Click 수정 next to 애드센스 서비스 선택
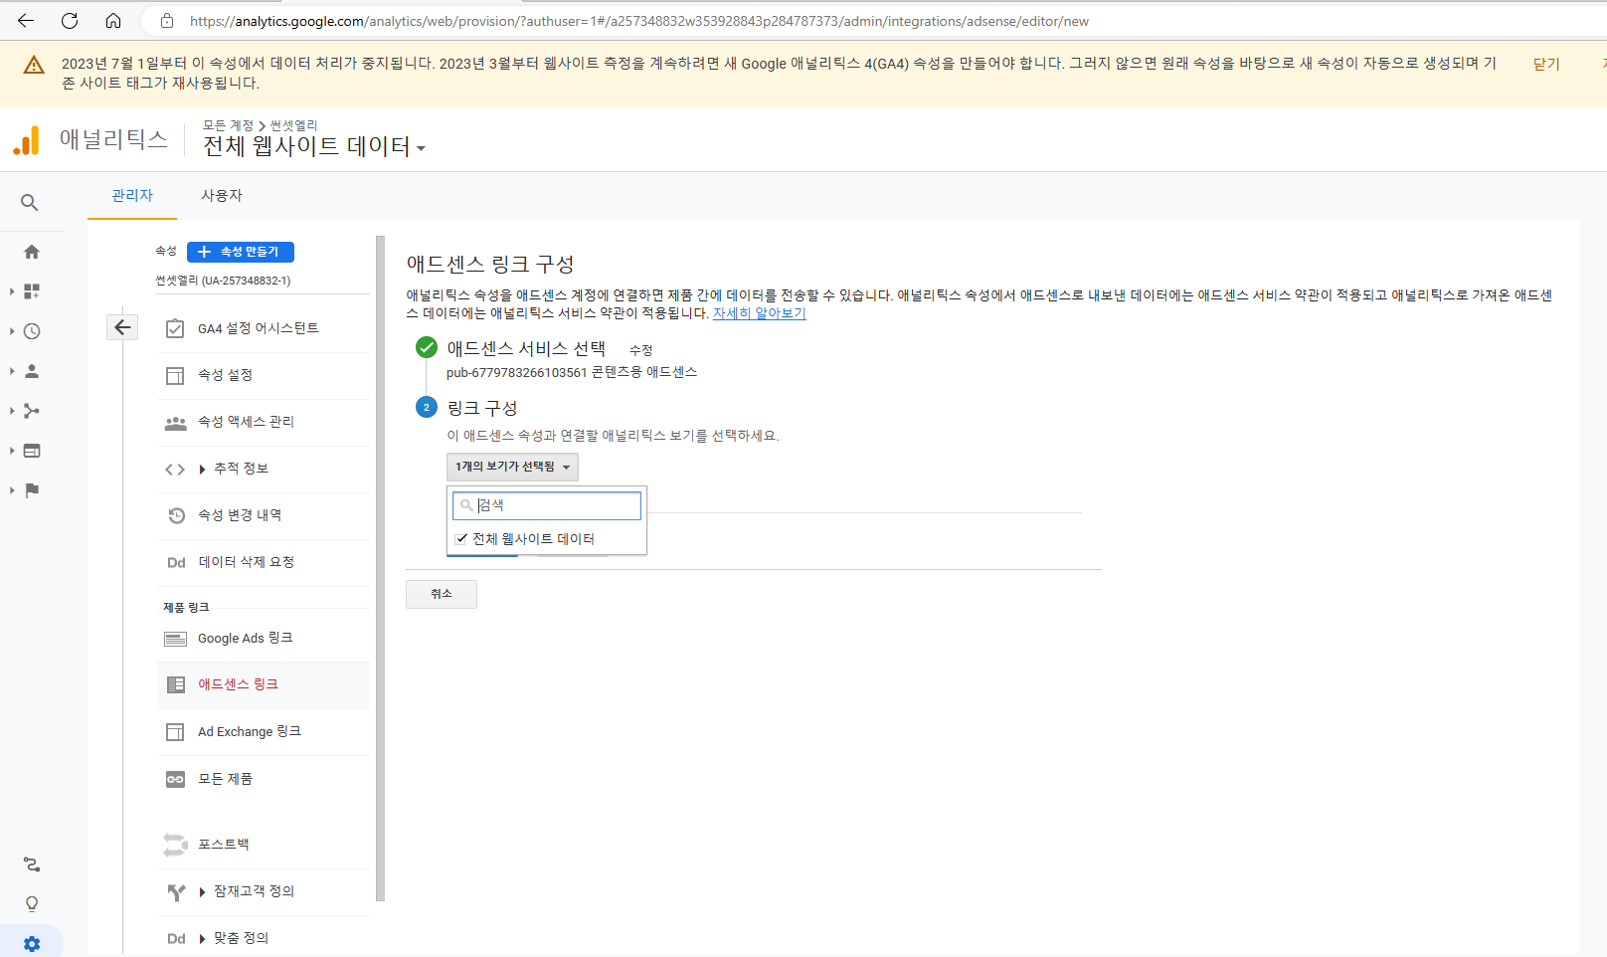This screenshot has width=1607, height=957. pos(640,350)
